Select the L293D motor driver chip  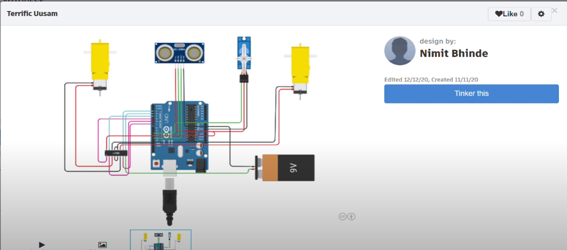(116, 153)
